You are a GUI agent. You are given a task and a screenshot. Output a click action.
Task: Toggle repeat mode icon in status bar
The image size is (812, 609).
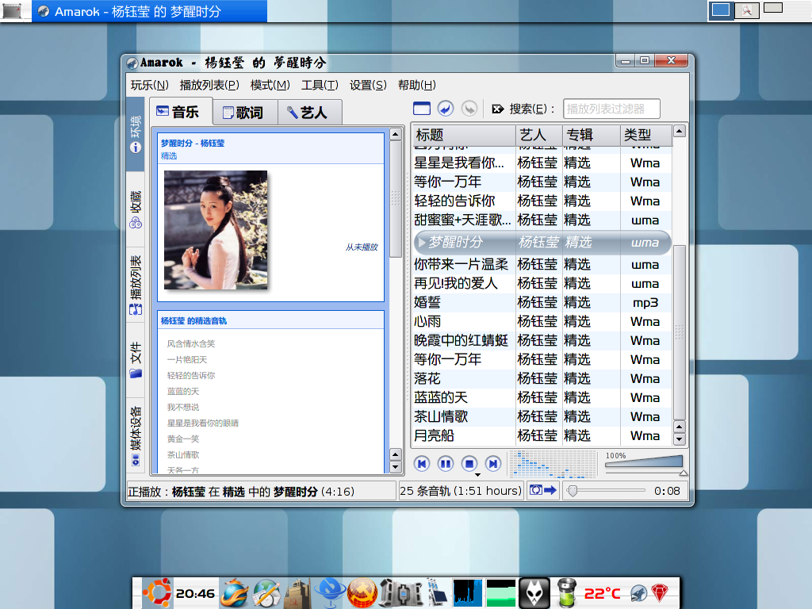click(536, 490)
